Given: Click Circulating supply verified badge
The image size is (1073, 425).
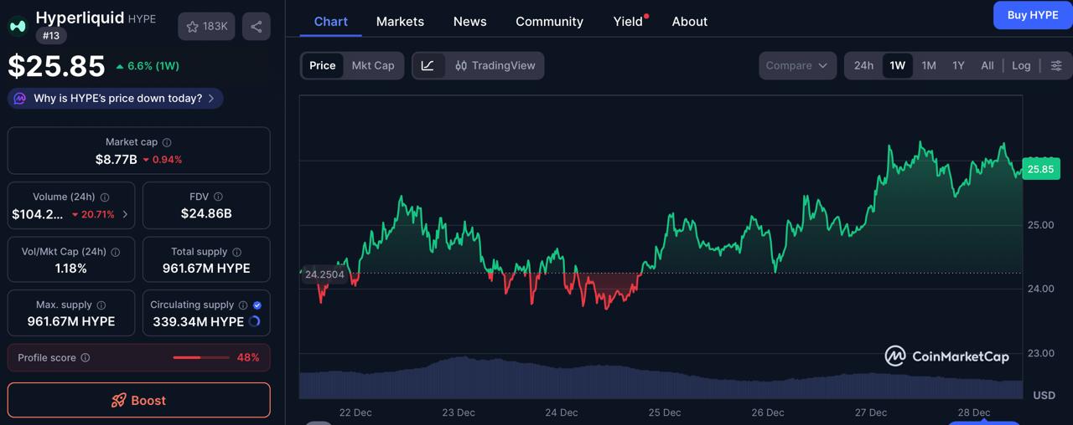Looking at the screenshot, I should (257, 305).
